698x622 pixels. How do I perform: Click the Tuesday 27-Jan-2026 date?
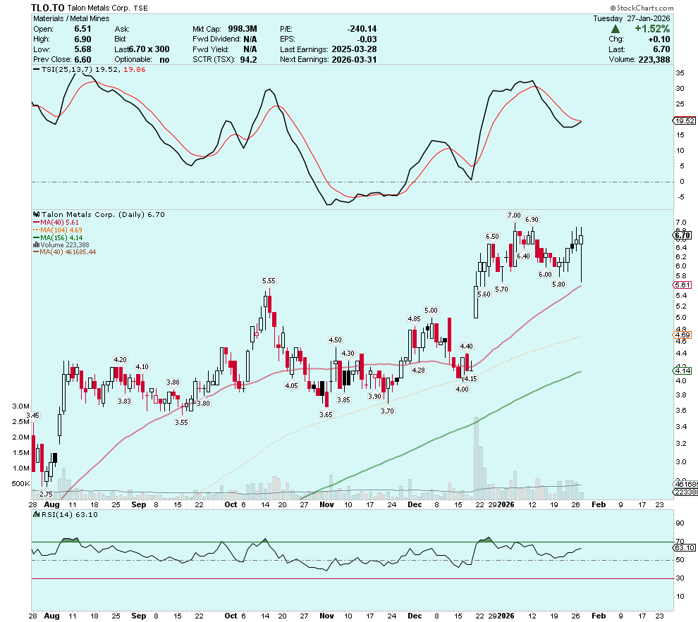631,18
